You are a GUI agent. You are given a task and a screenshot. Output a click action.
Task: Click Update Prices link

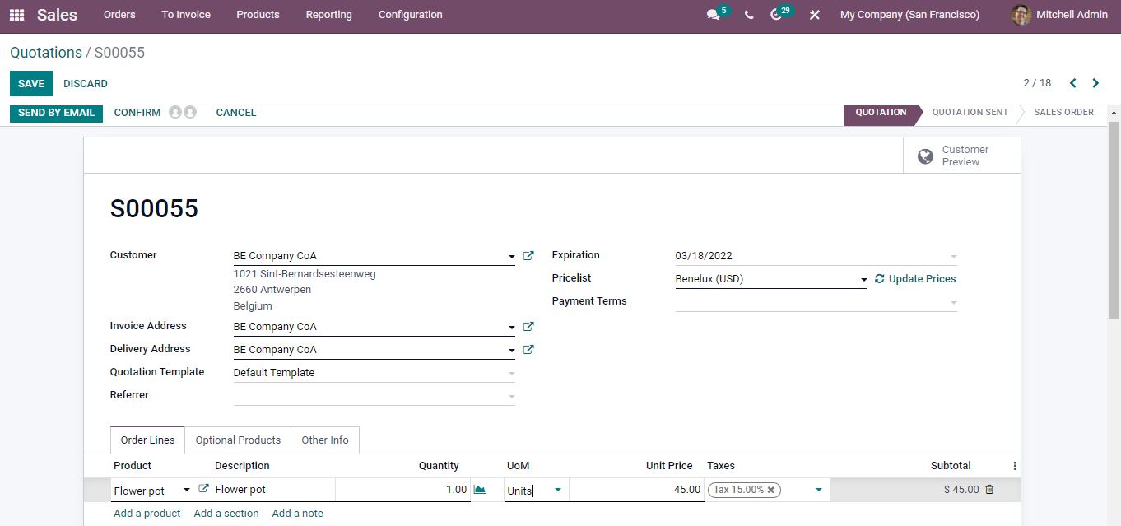click(x=922, y=279)
